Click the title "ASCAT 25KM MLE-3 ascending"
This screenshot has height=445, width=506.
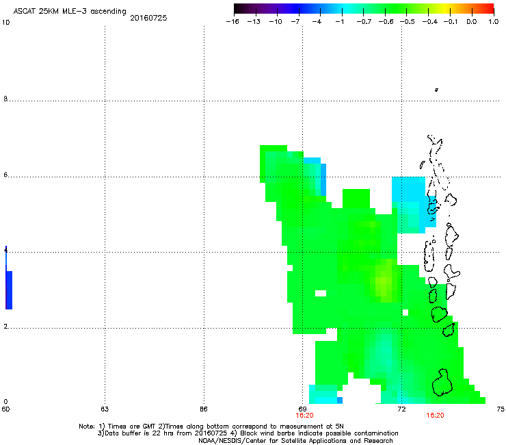click(70, 11)
